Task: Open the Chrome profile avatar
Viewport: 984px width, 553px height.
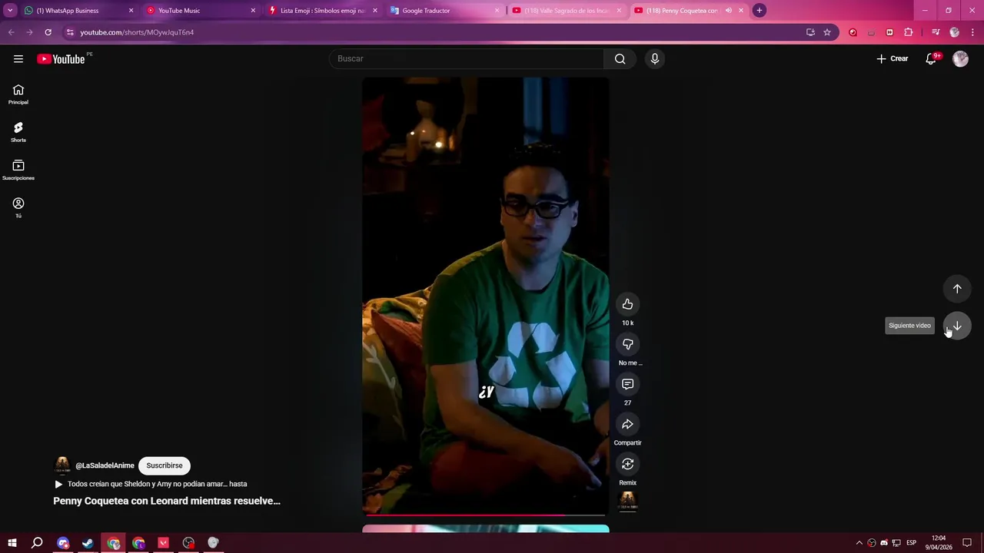Action: [x=954, y=32]
